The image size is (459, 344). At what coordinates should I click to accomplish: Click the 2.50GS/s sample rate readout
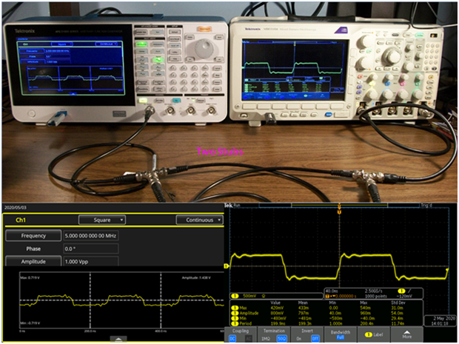tap(374, 291)
